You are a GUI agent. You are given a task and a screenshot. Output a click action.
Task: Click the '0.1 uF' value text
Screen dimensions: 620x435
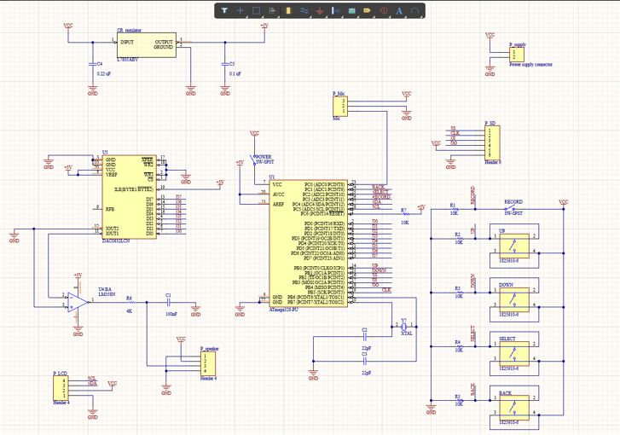[235, 73]
